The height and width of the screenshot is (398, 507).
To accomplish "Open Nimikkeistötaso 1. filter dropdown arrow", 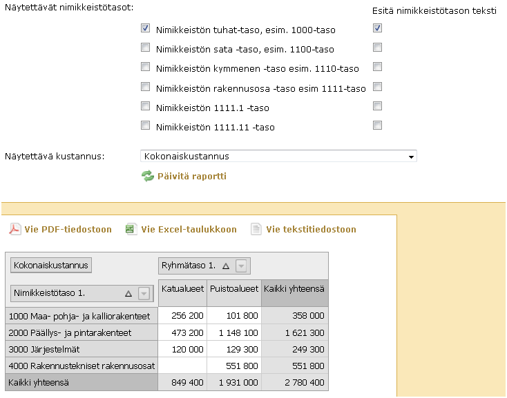I will 144,294.
